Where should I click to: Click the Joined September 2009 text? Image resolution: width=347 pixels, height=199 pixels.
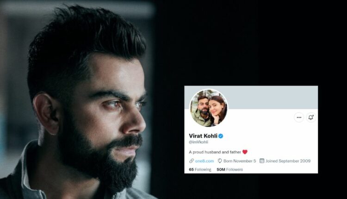coord(288,161)
